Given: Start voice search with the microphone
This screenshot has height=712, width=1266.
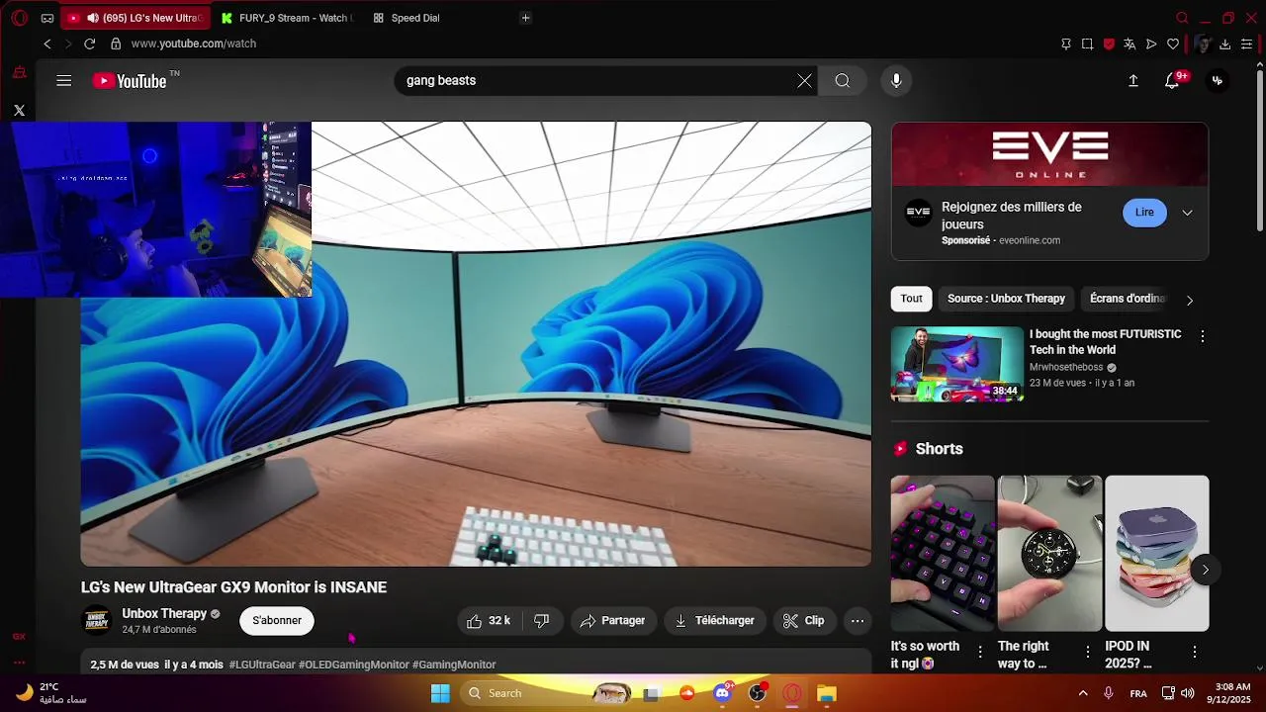Looking at the screenshot, I should pos(896,81).
